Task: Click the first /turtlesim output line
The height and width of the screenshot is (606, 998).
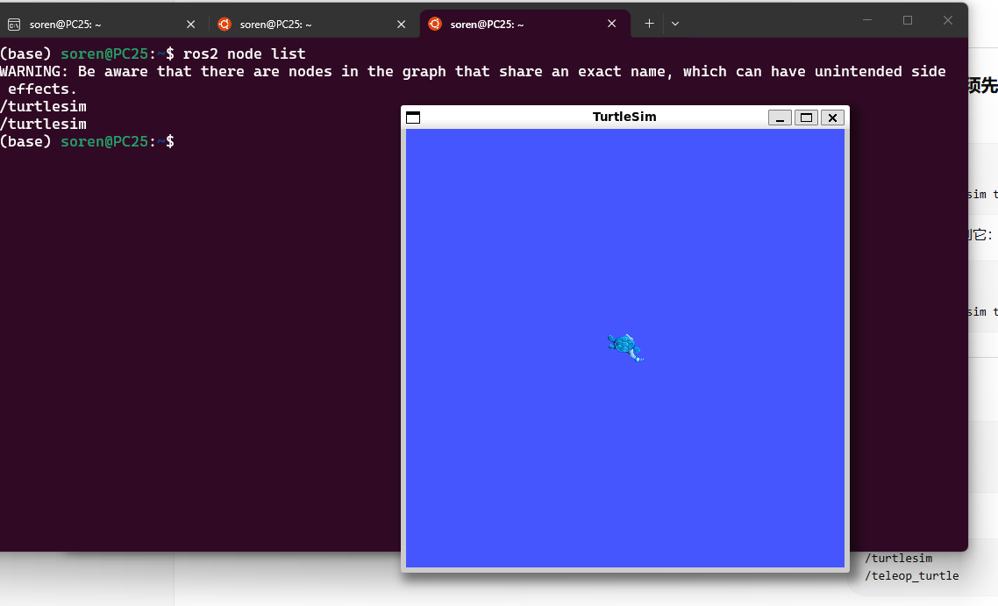Action: pyautogui.click(x=43, y=106)
